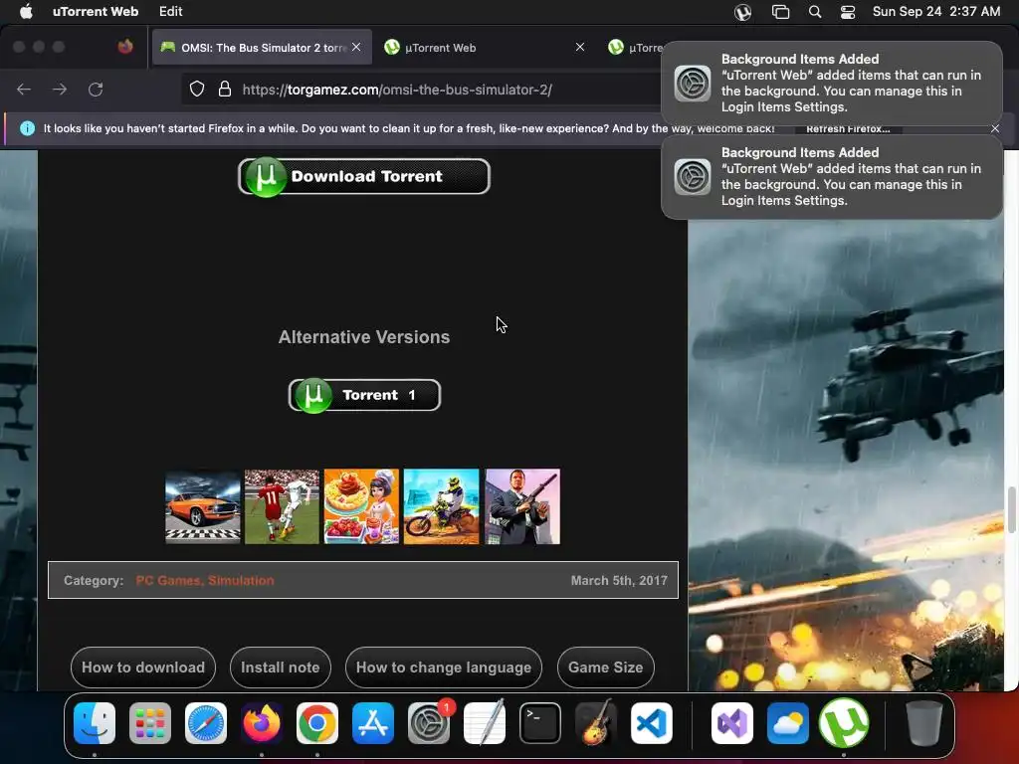This screenshot has height=764, width=1019.
Task: Click the site security padlock icon
Action: pyautogui.click(x=225, y=89)
